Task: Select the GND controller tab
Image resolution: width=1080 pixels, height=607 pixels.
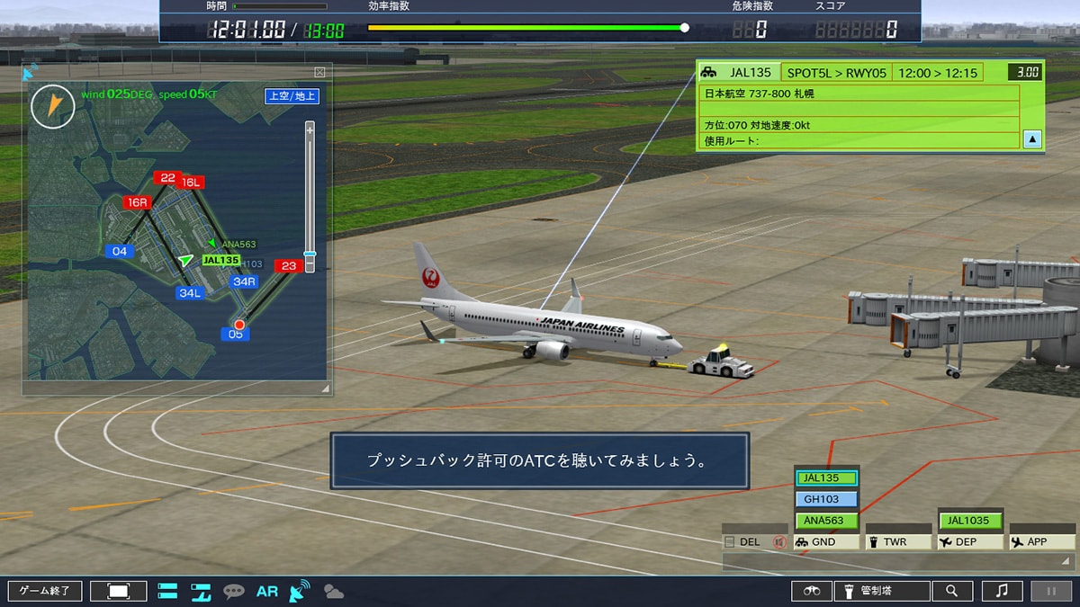Action: coord(826,542)
